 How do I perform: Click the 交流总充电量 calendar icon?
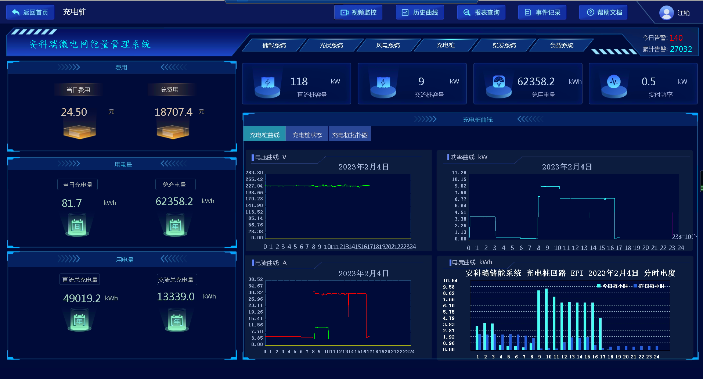[177, 321]
